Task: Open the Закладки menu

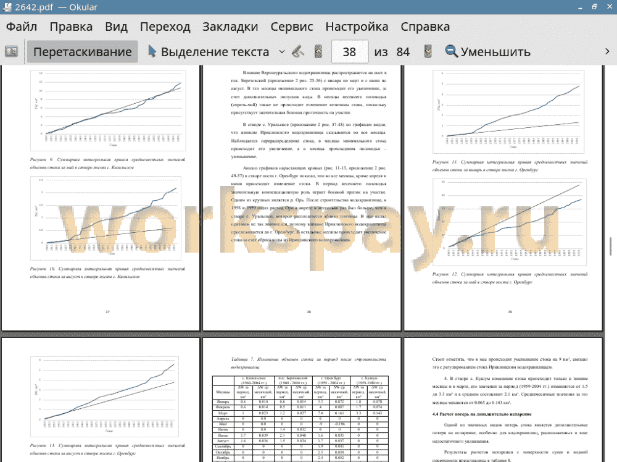Action: click(230, 27)
